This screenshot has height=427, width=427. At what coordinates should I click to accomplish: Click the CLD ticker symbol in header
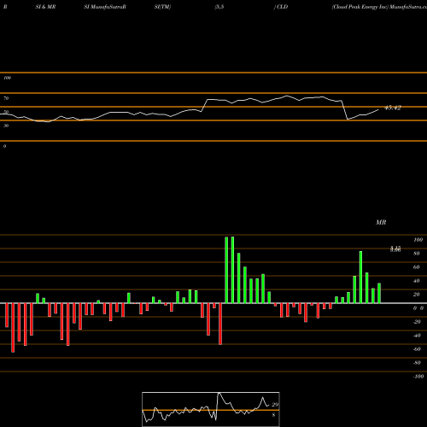click(283, 7)
